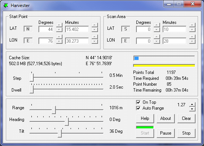This screenshot has width=204, height=146.
Task: Toggle the Start Point LON E hemisphere button
Action: [x=28, y=41]
